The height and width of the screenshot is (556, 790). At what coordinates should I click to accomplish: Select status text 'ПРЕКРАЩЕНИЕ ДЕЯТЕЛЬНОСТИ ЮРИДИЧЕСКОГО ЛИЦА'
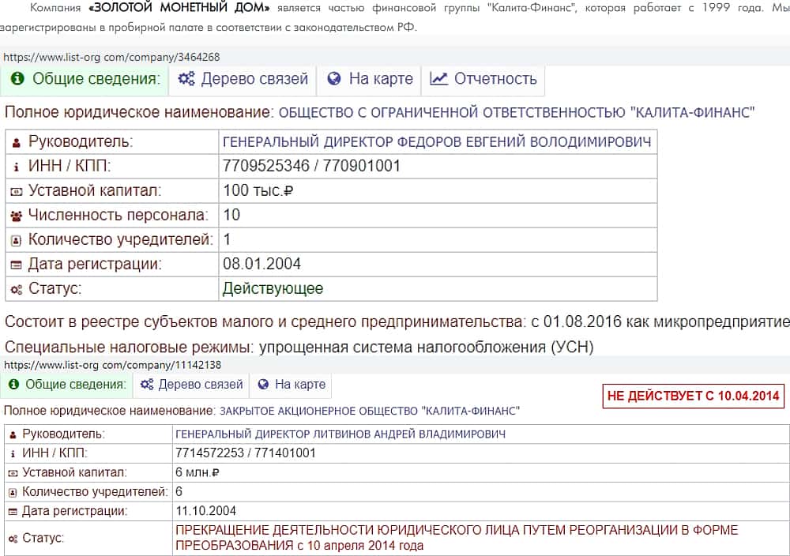(x=348, y=530)
